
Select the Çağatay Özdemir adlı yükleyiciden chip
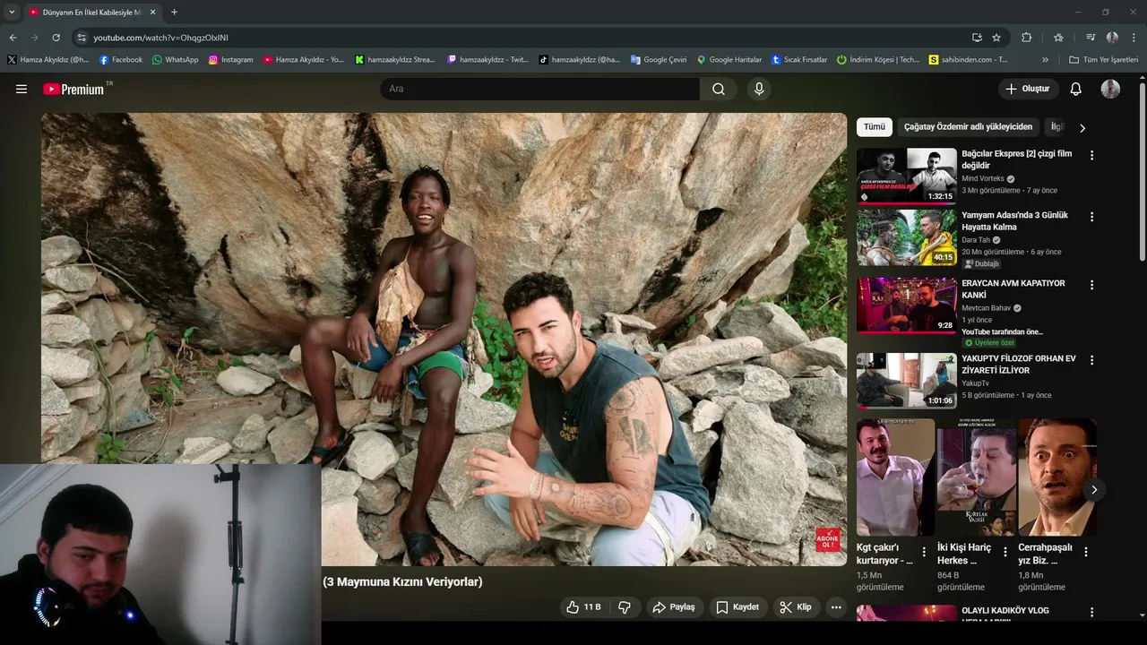(x=968, y=127)
